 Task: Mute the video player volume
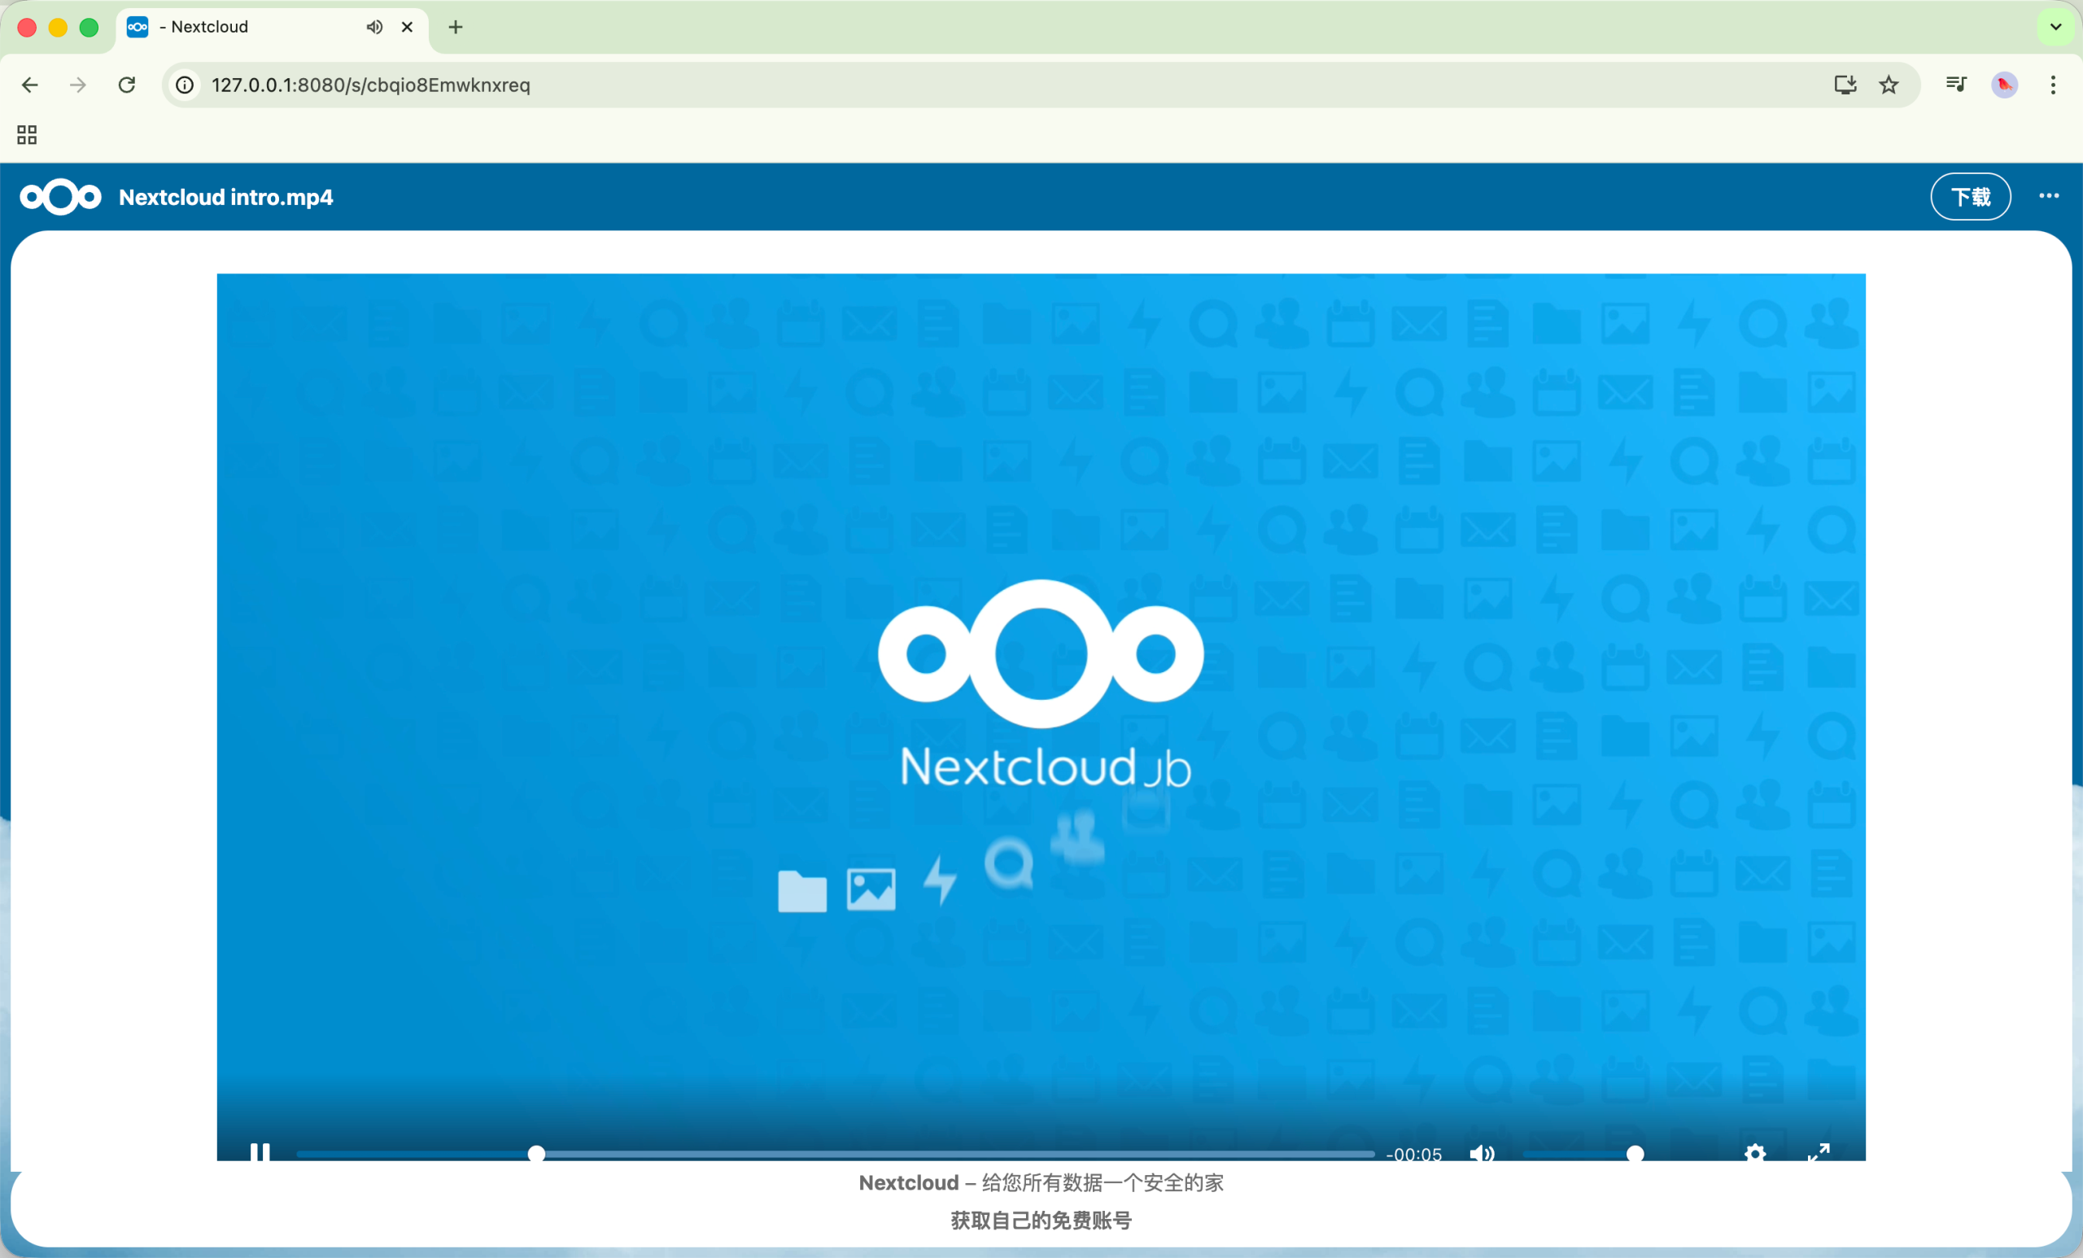(1481, 1153)
